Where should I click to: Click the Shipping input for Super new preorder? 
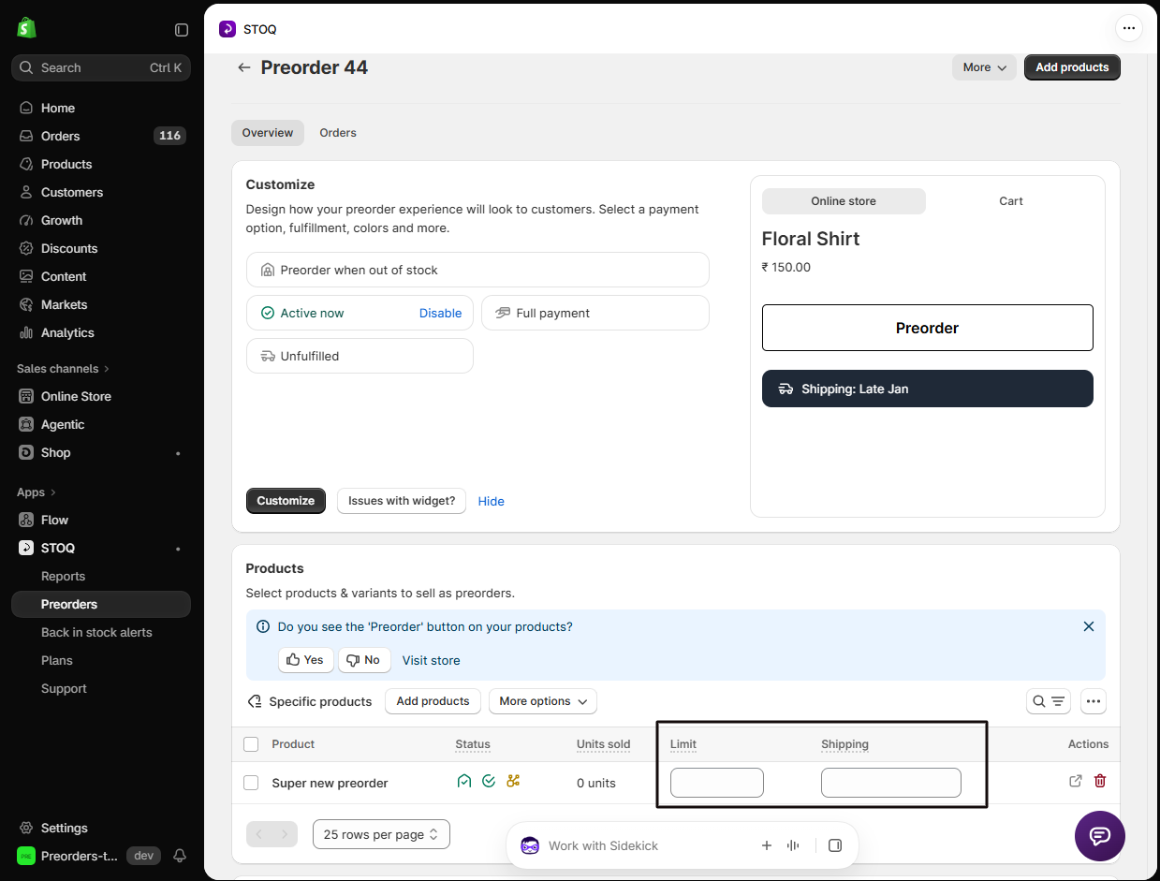pos(891,783)
